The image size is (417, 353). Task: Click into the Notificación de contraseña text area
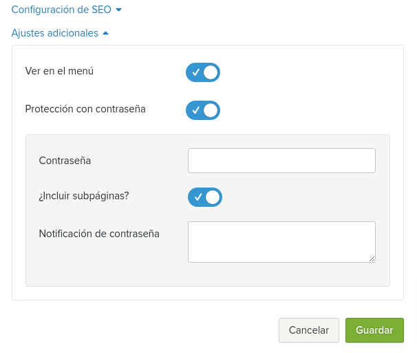tap(281, 242)
